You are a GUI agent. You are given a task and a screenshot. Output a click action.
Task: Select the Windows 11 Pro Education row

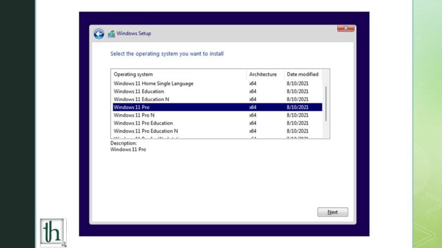pos(218,123)
